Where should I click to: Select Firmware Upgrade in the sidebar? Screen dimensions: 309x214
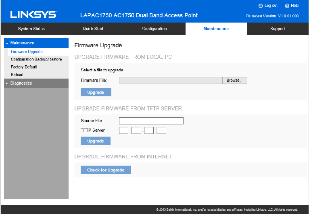click(27, 52)
